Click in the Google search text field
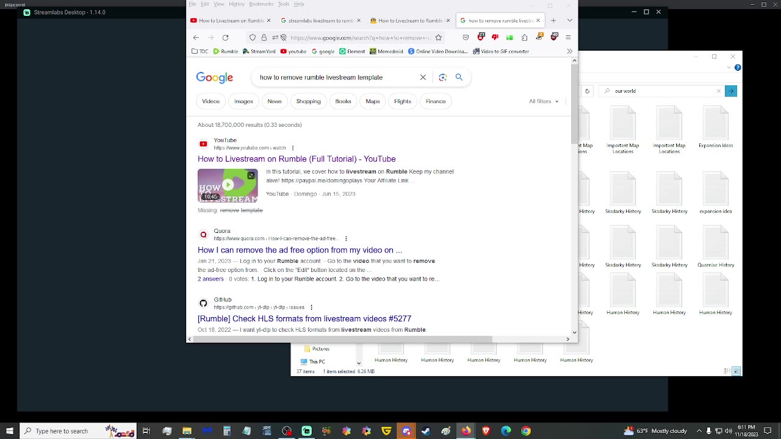This screenshot has height=439, width=781. tap(336, 77)
